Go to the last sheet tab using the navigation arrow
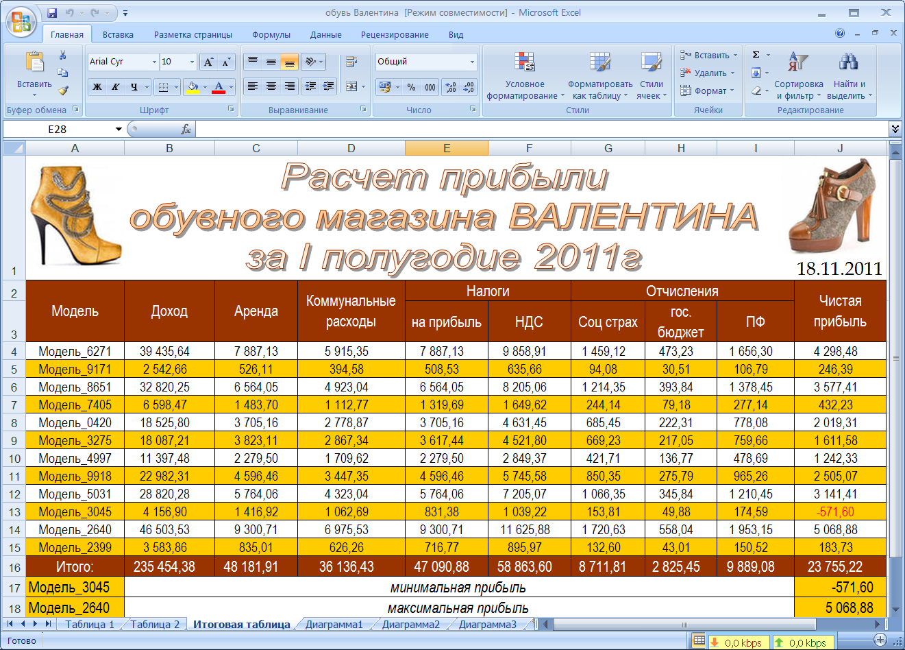 tap(48, 624)
